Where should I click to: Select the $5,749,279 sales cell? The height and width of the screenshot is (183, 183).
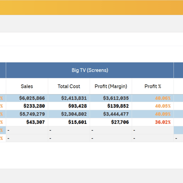click(x=27, y=114)
